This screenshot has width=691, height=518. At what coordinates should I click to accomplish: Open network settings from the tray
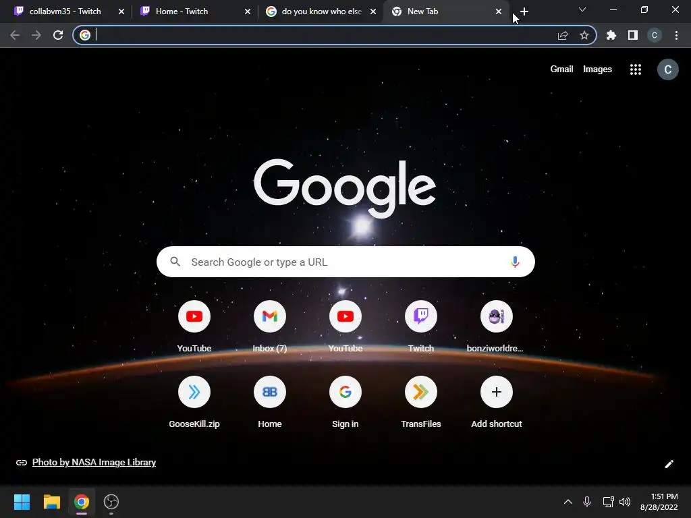click(608, 502)
